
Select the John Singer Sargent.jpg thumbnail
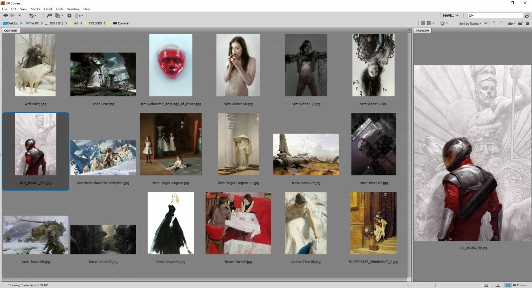(x=171, y=144)
